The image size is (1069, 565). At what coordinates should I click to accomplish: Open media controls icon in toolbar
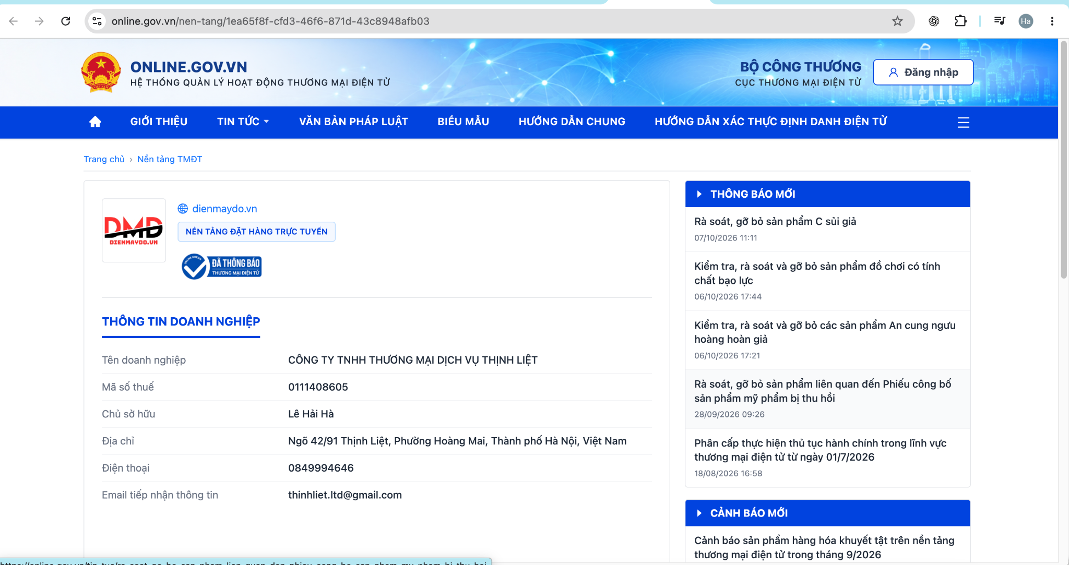[x=1000, y=21]
